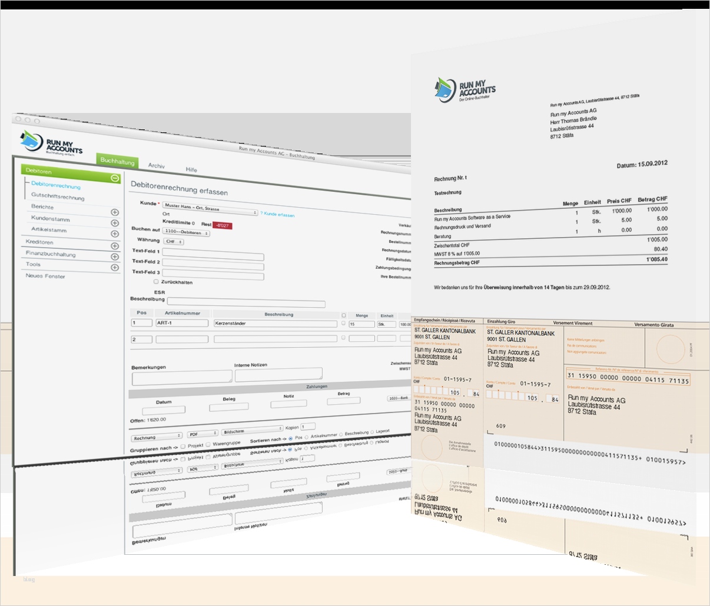Click the Run My Accounts logo in app window

pos(51,144)
